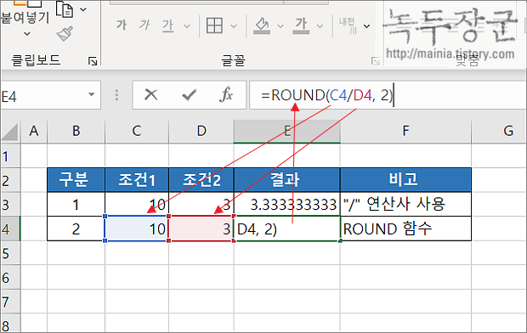
Task: Open the Clipboard group dialog launcher
Action: coord(93,61)
